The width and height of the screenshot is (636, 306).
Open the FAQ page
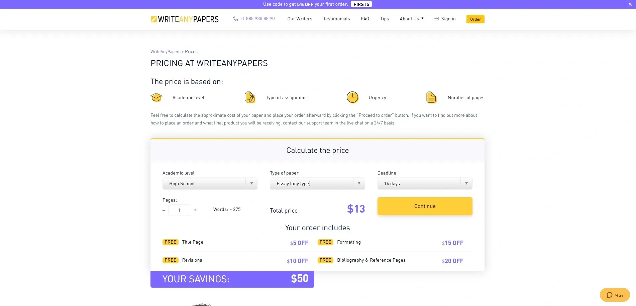point(365,19)
